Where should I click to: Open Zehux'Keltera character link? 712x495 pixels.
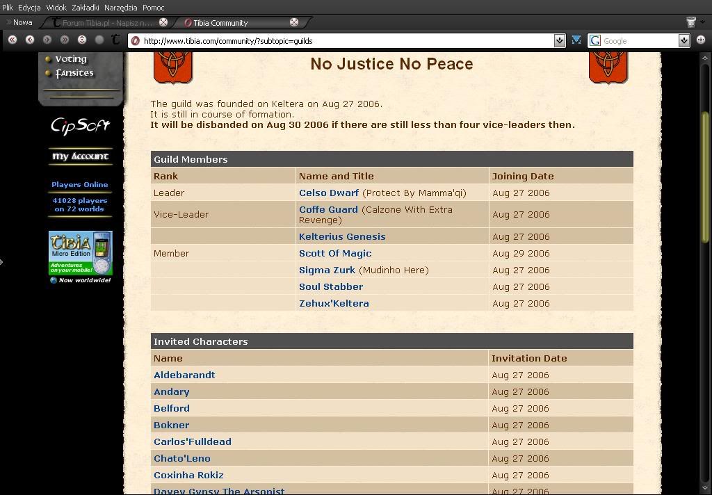tap(334, 303)
